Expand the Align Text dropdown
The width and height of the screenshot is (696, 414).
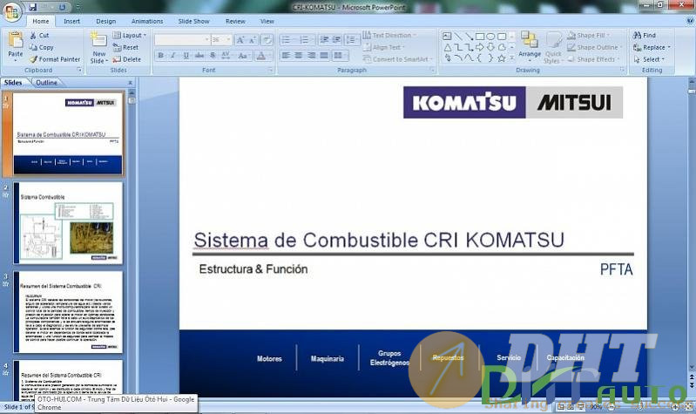[x=384, y=47]
